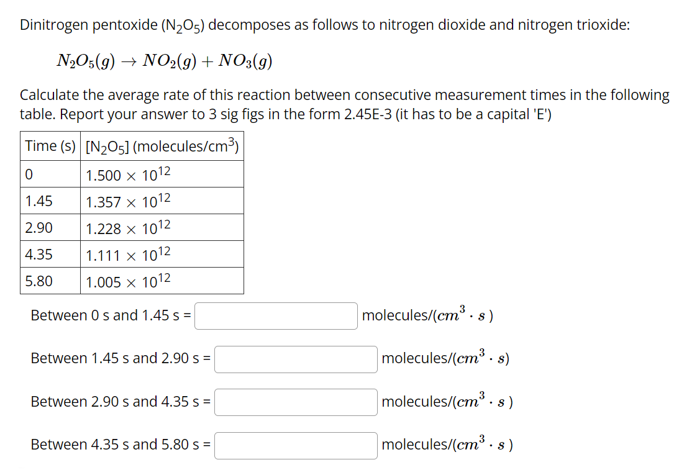Click the input field for 'Between 4.35 s and 5.80 s'
684x470 pixels.
(x=295, y=445)
